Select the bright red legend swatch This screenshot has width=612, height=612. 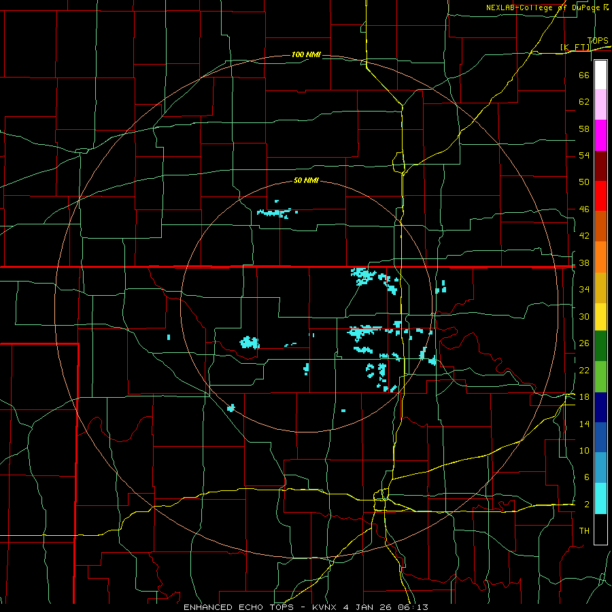(x=600, y=196)
